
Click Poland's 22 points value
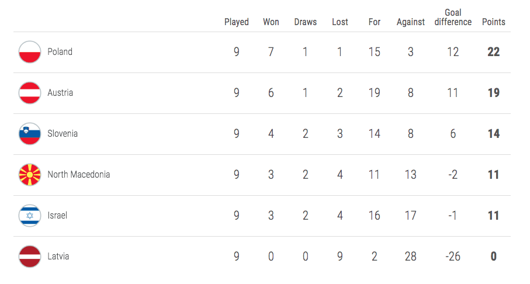click(x=494, y=52)
